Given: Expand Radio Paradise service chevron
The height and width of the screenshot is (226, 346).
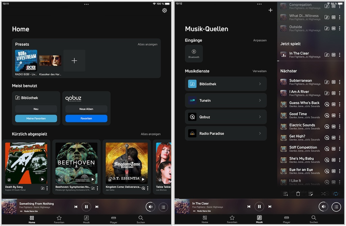Looking at the screenshot, I should coord(260,133).
